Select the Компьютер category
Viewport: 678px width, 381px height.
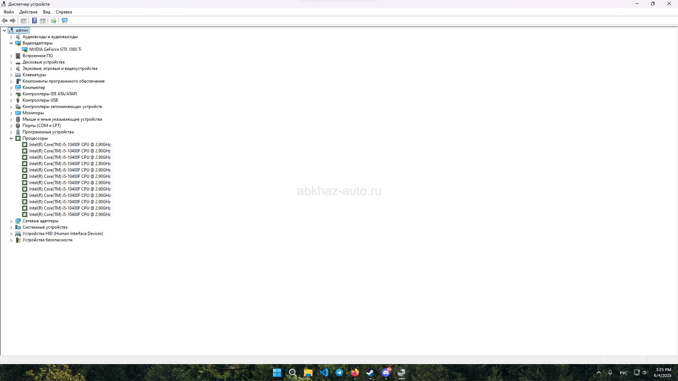(x=34, y=87)
